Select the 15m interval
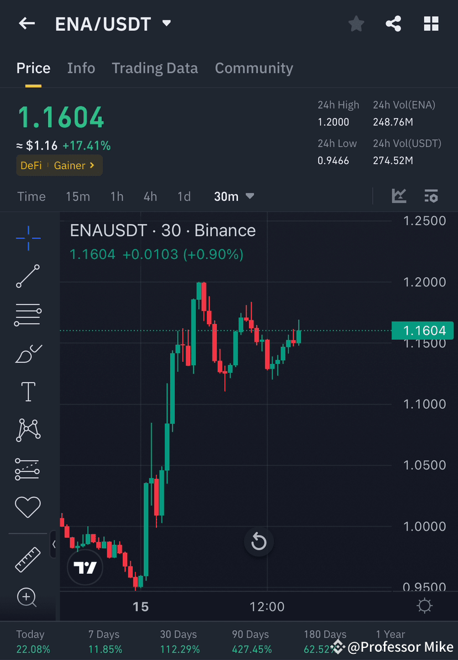This screenshot has width=458, height=660. tap(78, 196)
